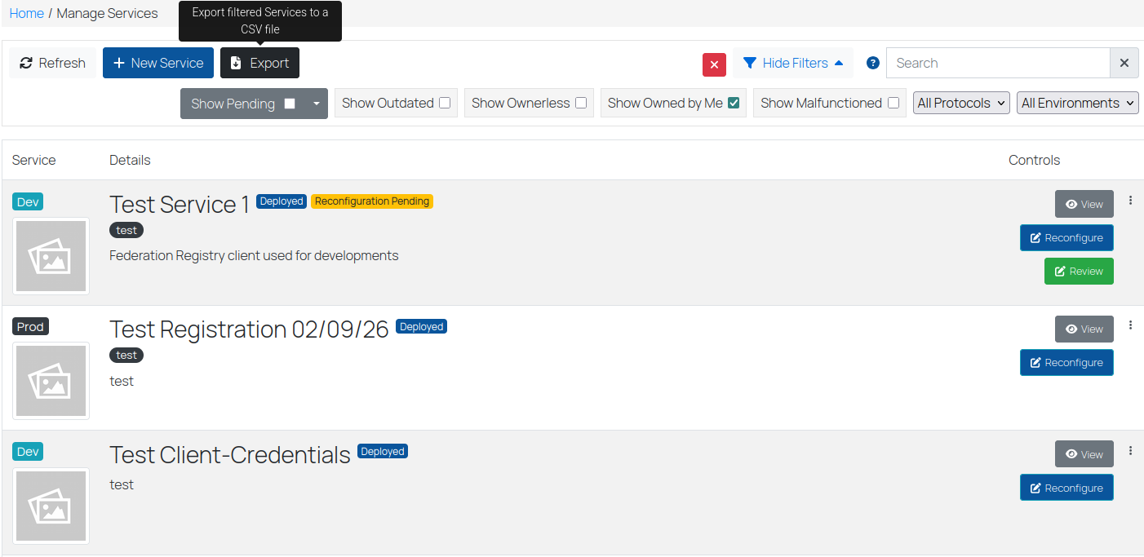
Task: Reconfigure Test Registration 02/09/26
Action: 1066,362
